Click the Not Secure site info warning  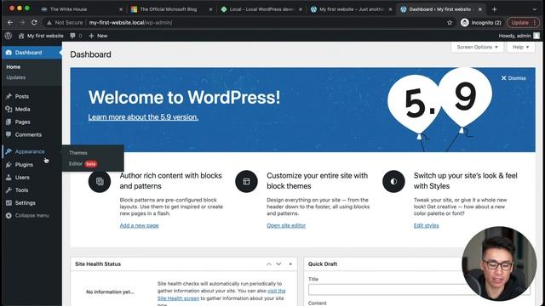[65, 23]
